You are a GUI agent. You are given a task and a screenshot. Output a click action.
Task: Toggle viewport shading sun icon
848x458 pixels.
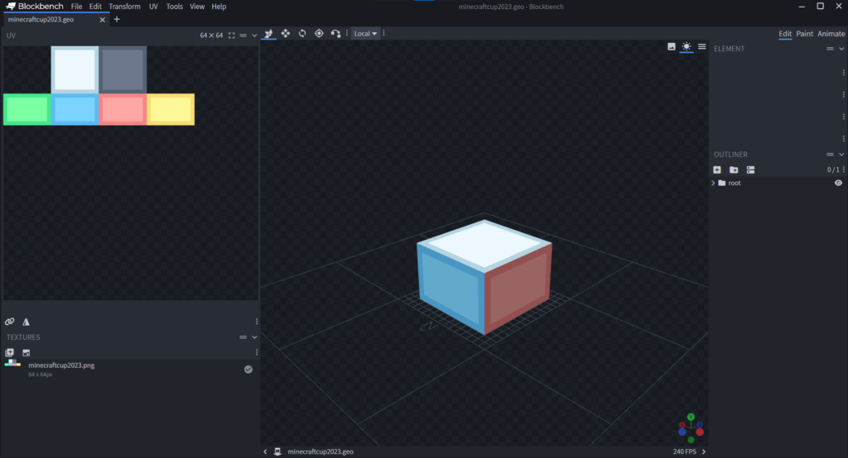687,47
